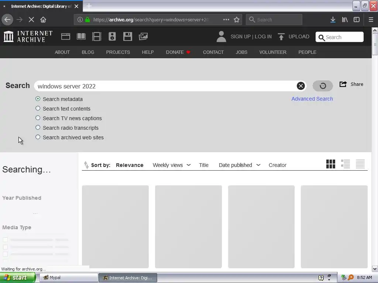Open the browser hamburger menu

point(371,20)
